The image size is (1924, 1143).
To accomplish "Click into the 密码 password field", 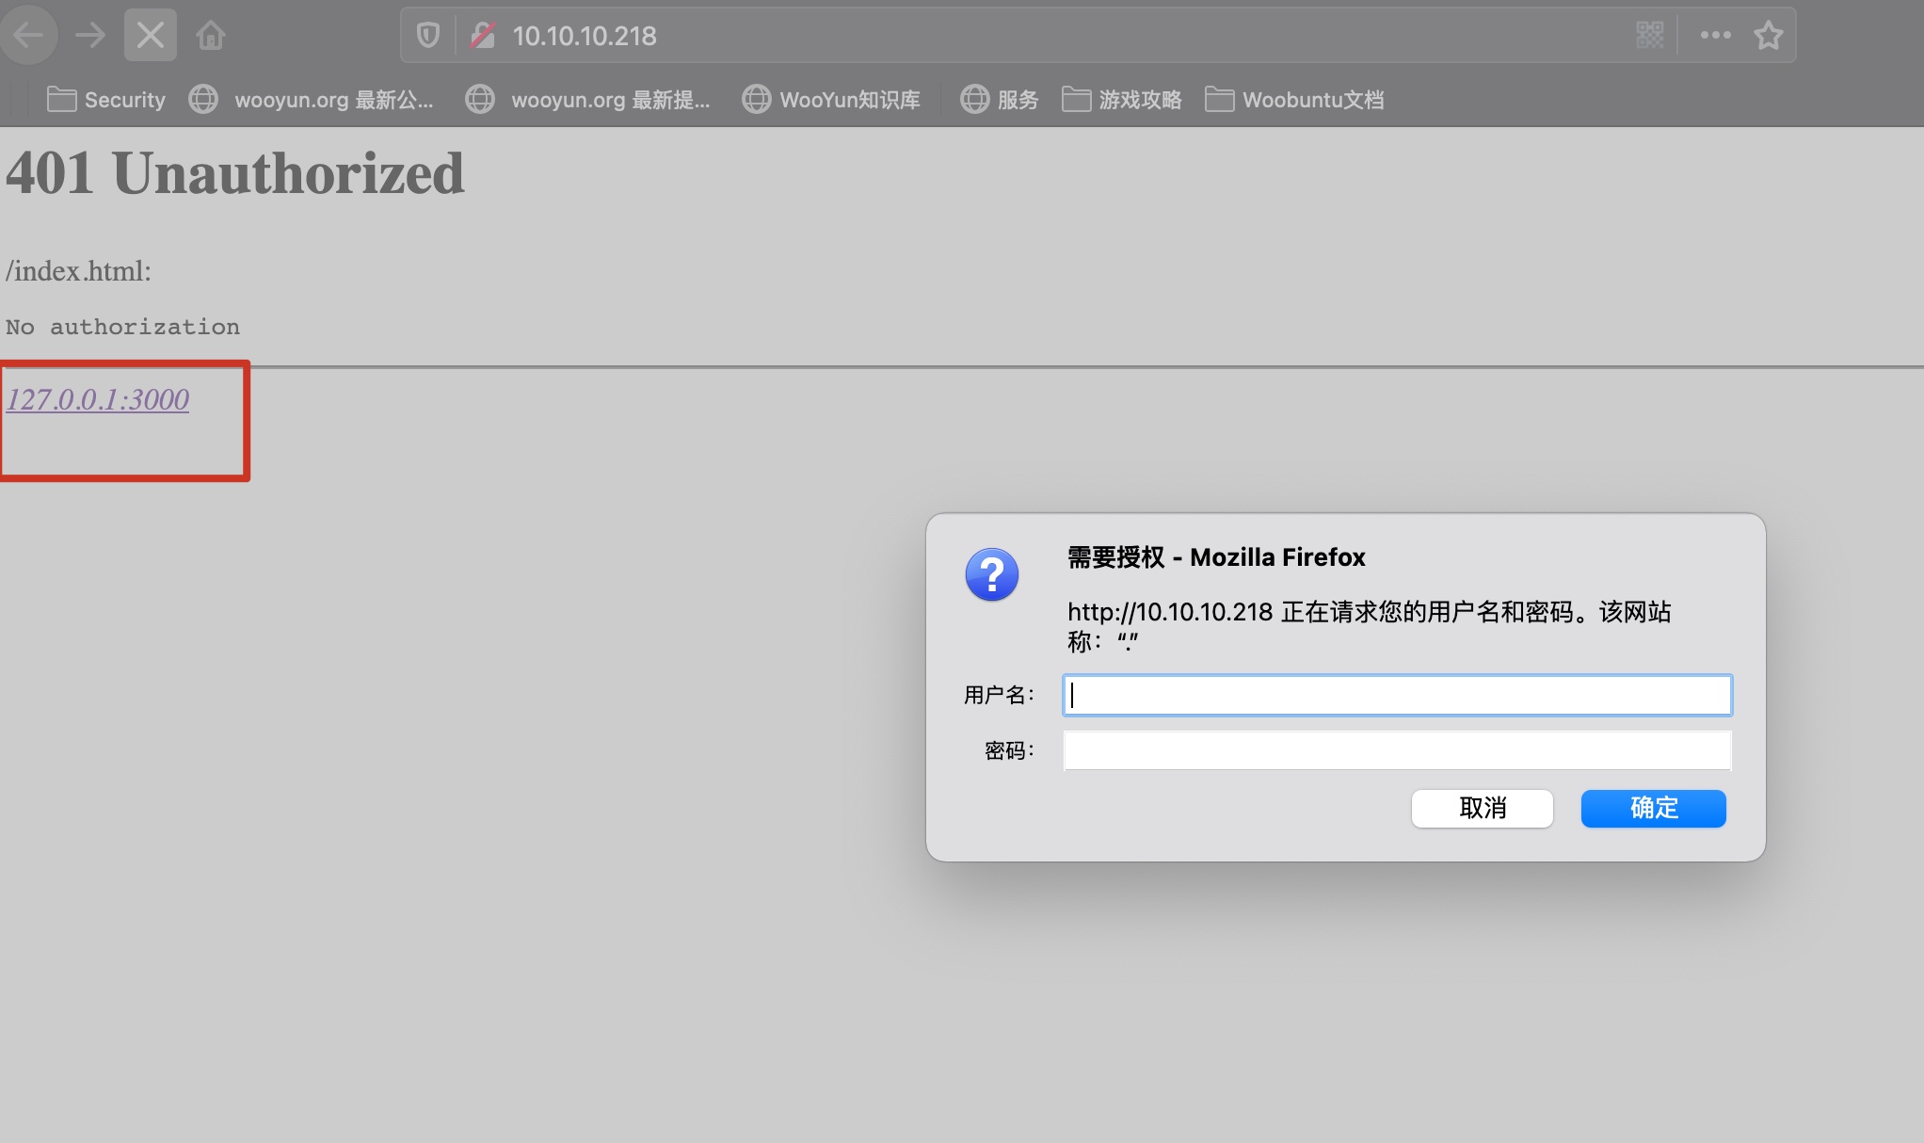I will 1397,750.
